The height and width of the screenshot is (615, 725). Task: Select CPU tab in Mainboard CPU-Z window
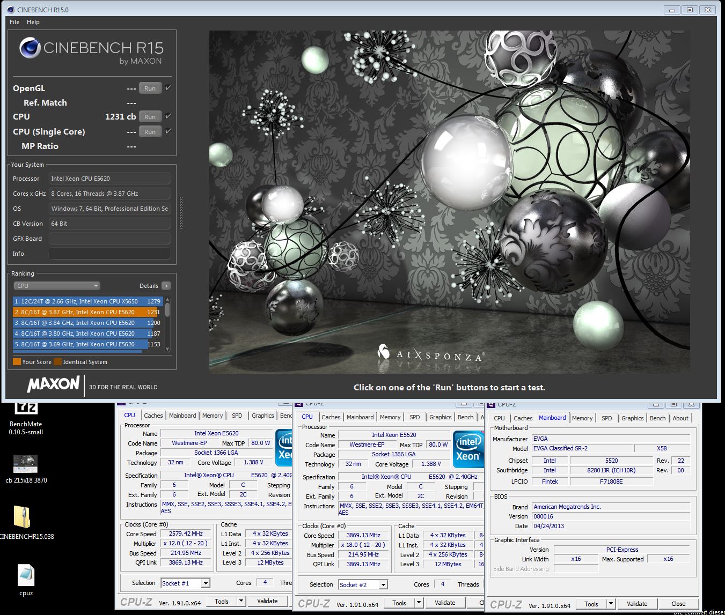coord(499,418)
